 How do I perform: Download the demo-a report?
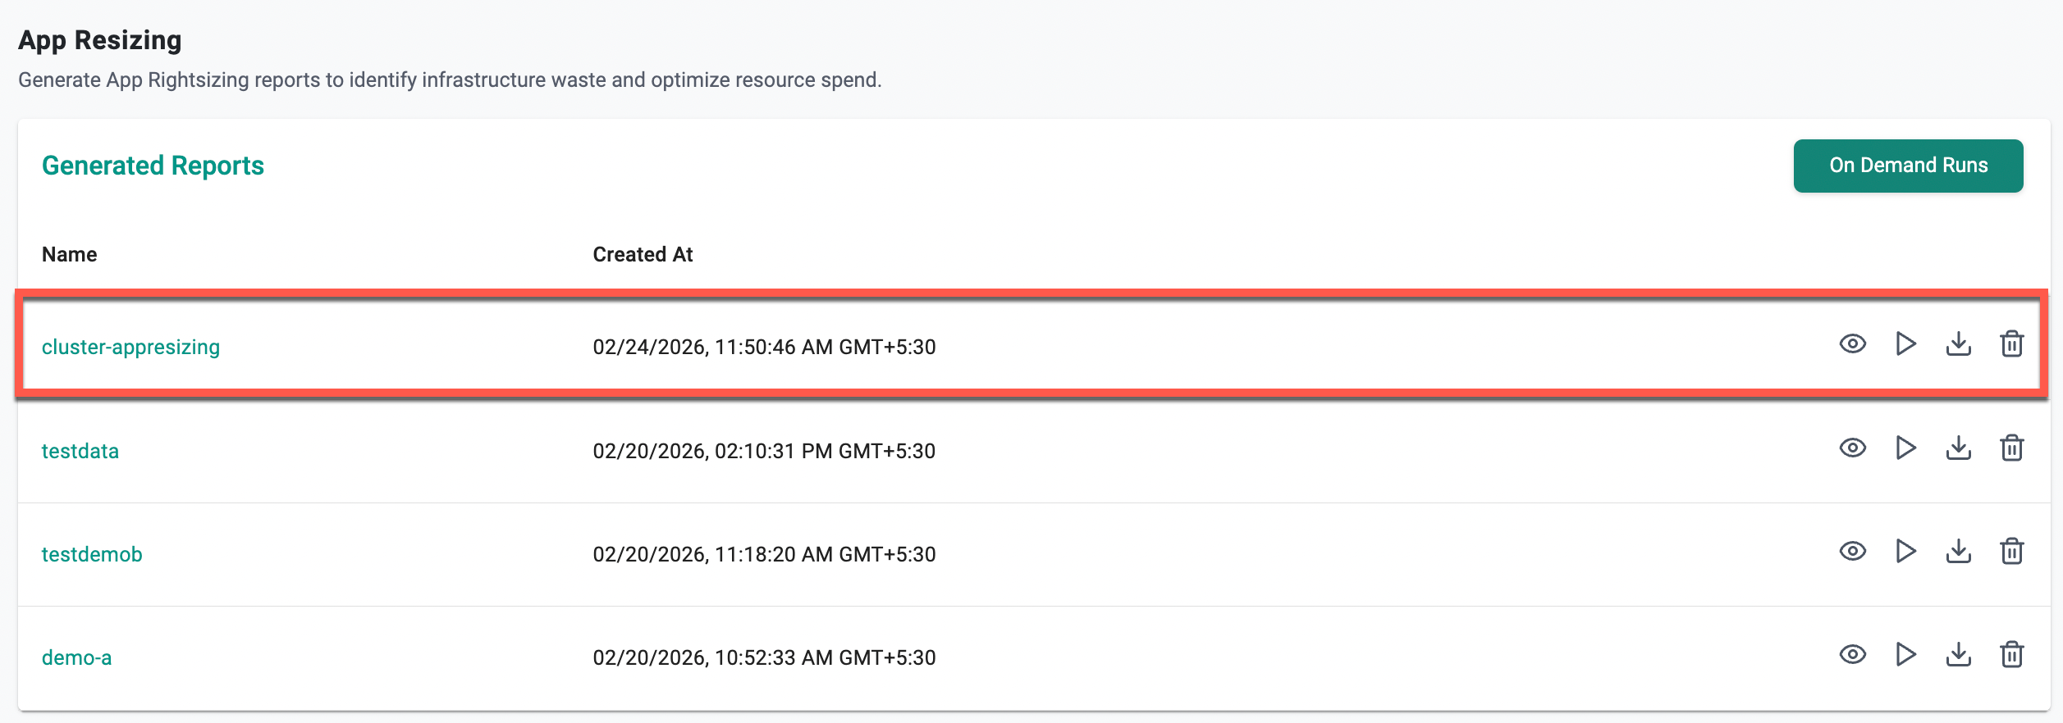[1958, 655]
